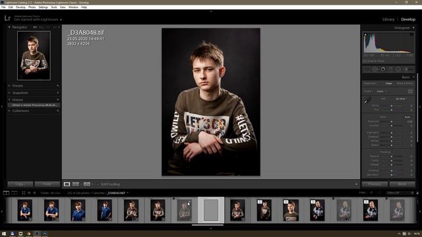422x237 pixels.
Task: Go to Grid view icon
Action: pos(24,193)
